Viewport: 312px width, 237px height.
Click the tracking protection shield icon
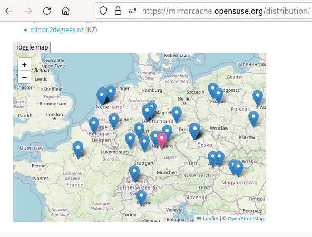pos(103,11)
